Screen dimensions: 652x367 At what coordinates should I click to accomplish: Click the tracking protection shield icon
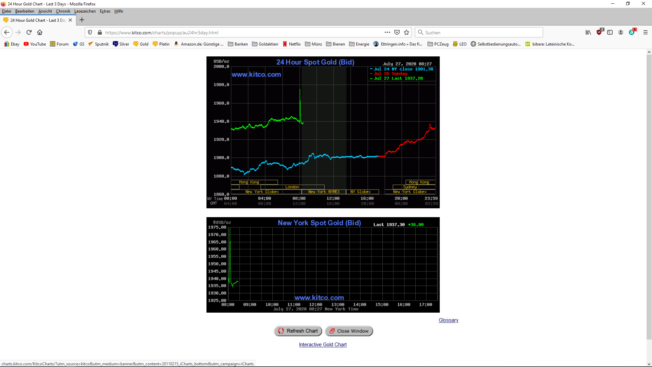[90, 32]
